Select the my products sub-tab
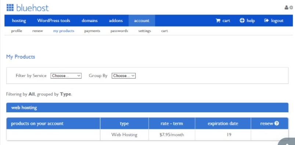Viewport: 295px width, 145px height. point(64,31)
